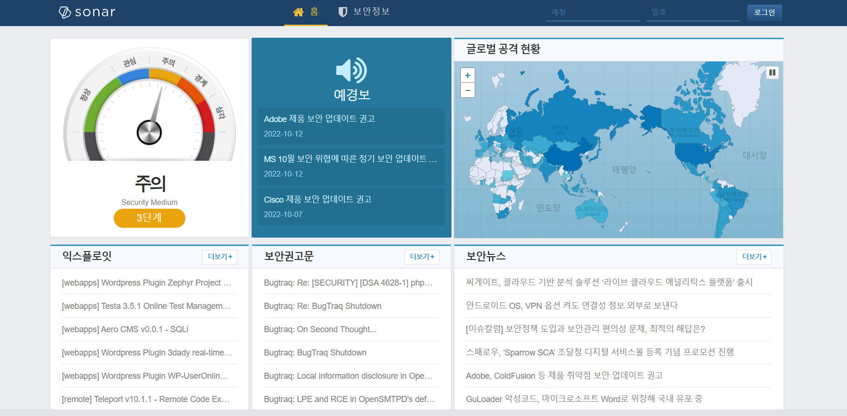
Task: Click the 로그인 button
Action: point(765,13)
